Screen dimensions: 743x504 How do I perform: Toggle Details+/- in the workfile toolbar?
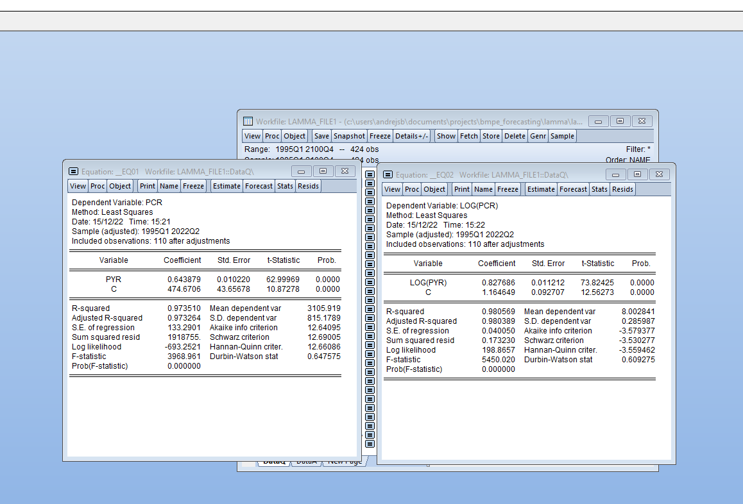tap(412, 136)
